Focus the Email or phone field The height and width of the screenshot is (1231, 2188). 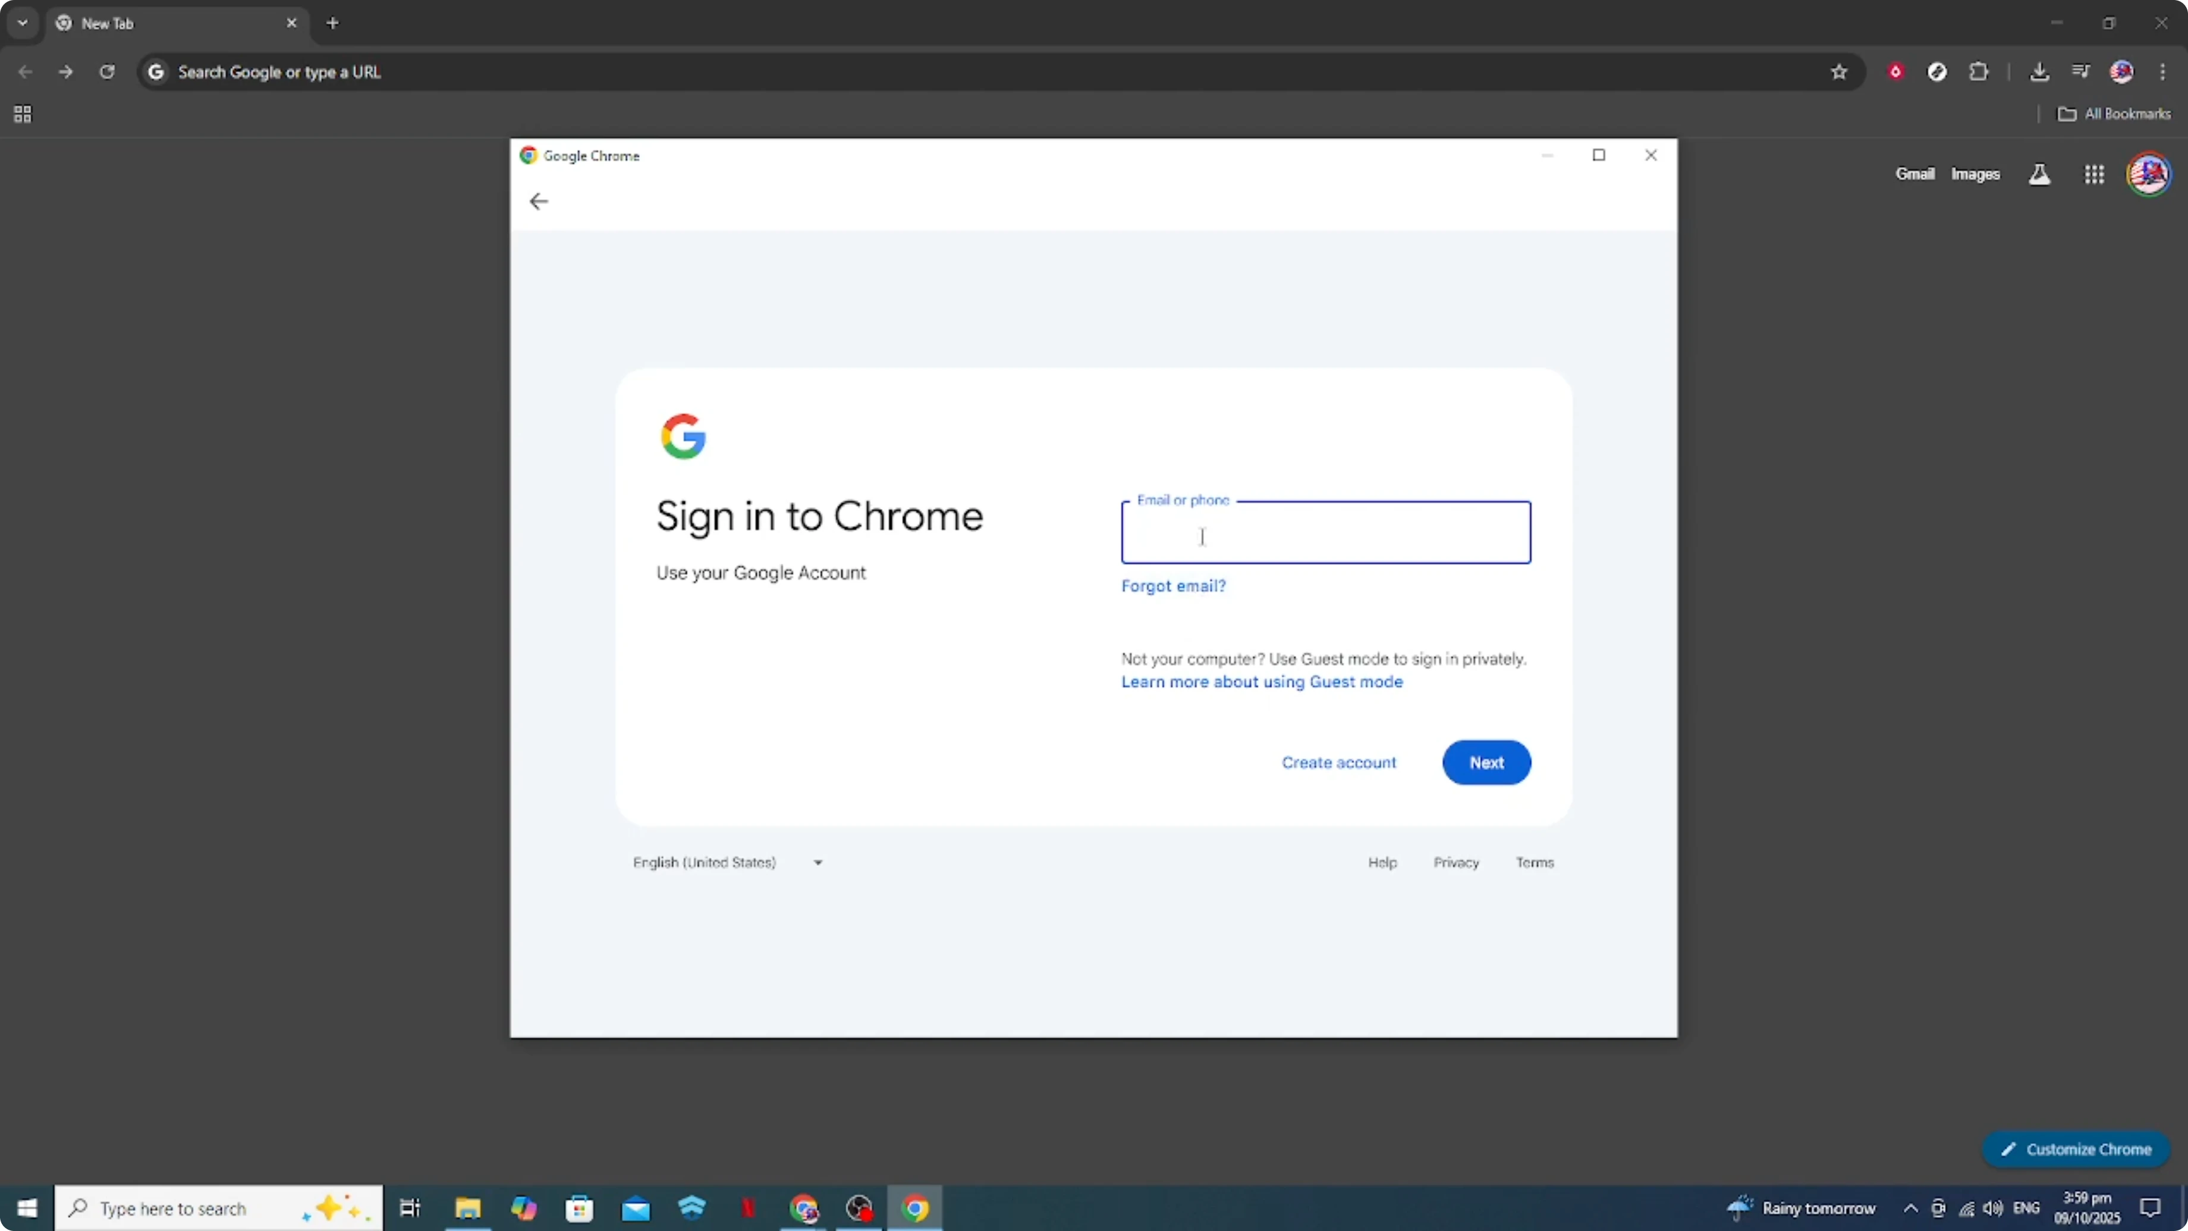(1326, 533)
